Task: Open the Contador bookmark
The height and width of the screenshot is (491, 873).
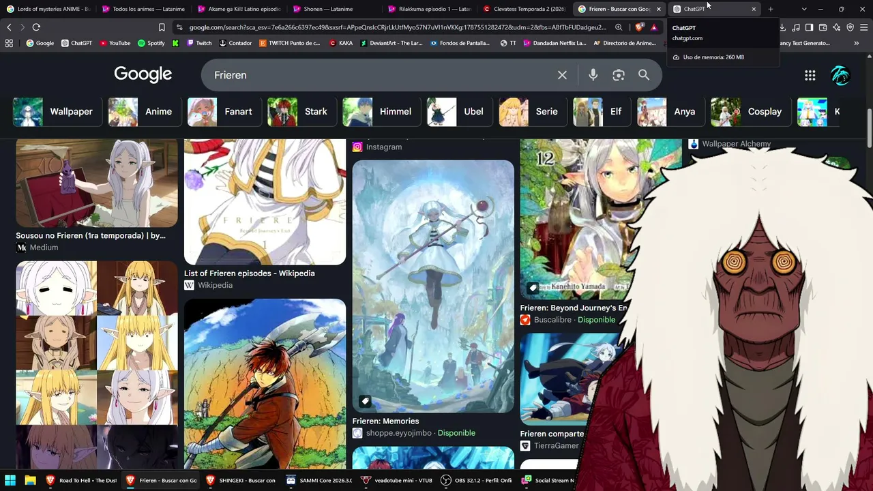Action: [235, 43]
